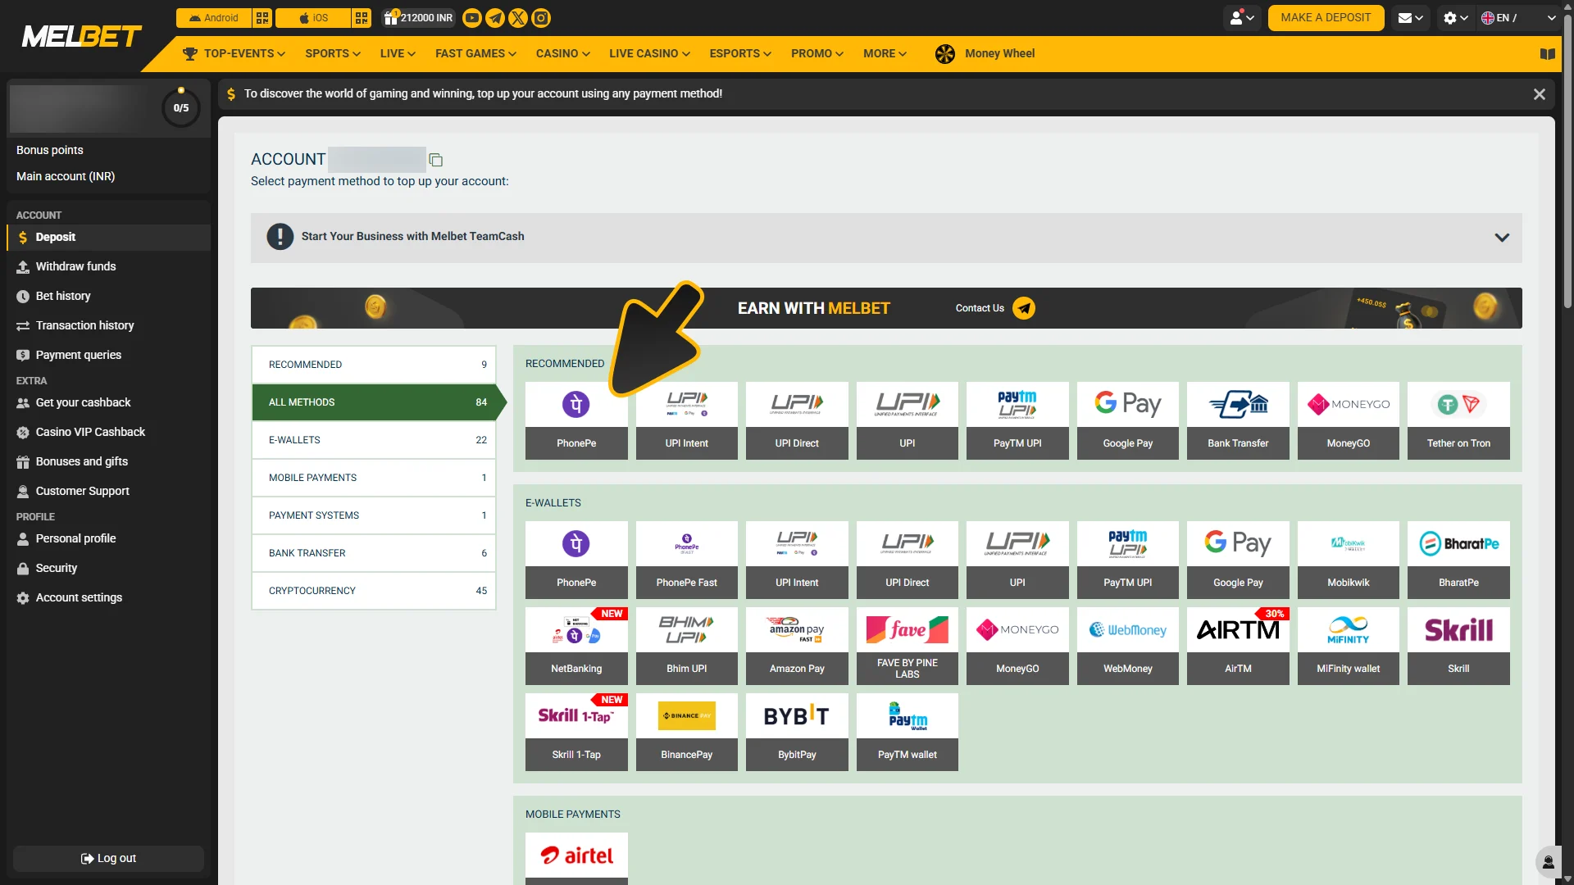Open Money Wheel promotion
This screenshot has height=885, width=1574.
tap(985, 54)
